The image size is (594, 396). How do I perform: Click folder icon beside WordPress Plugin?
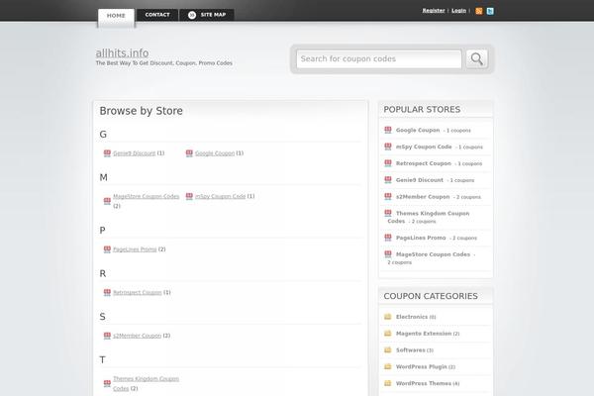click(387, 366)
